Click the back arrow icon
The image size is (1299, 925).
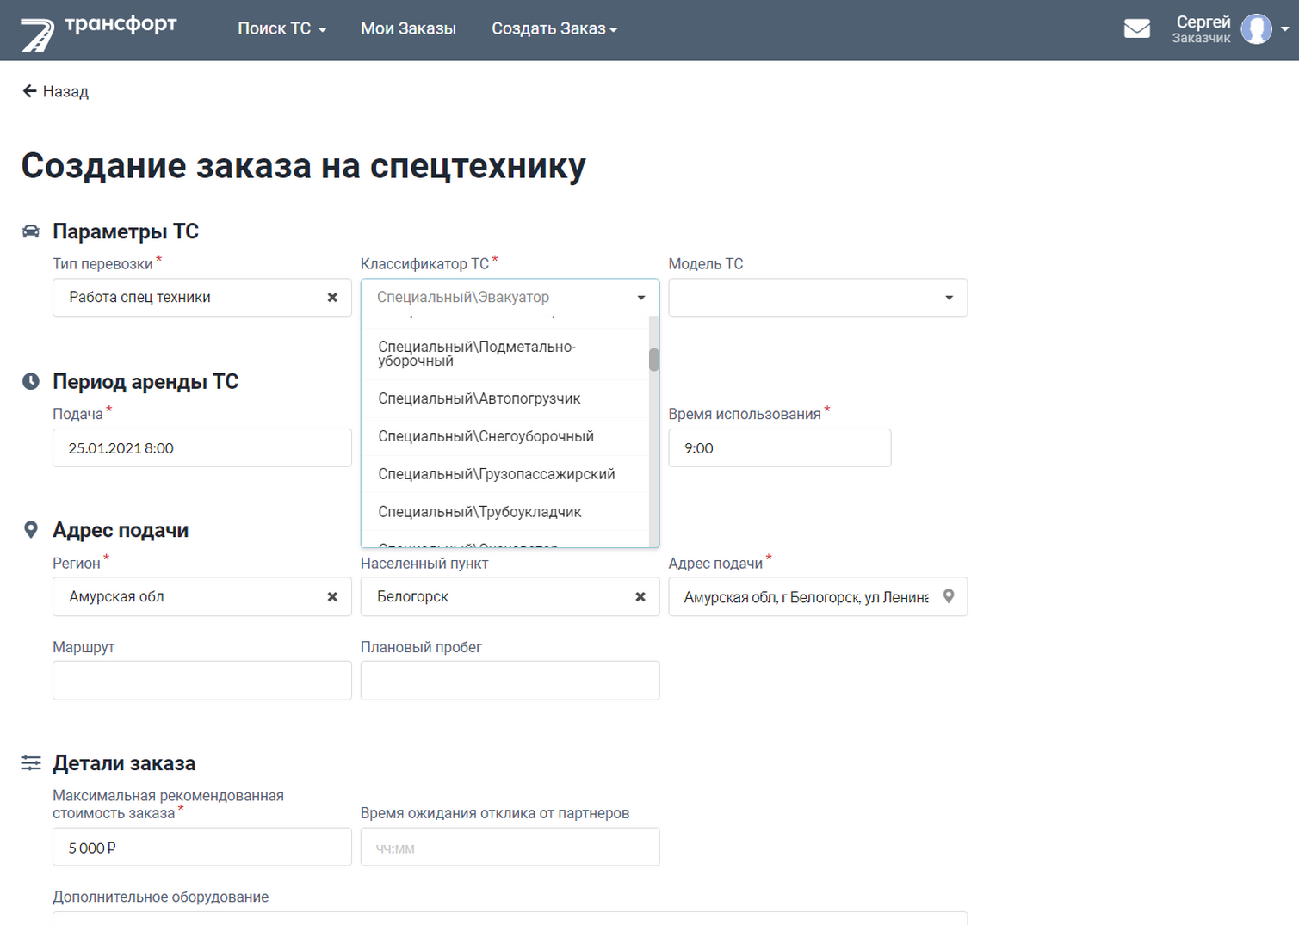tap(29, 91)
